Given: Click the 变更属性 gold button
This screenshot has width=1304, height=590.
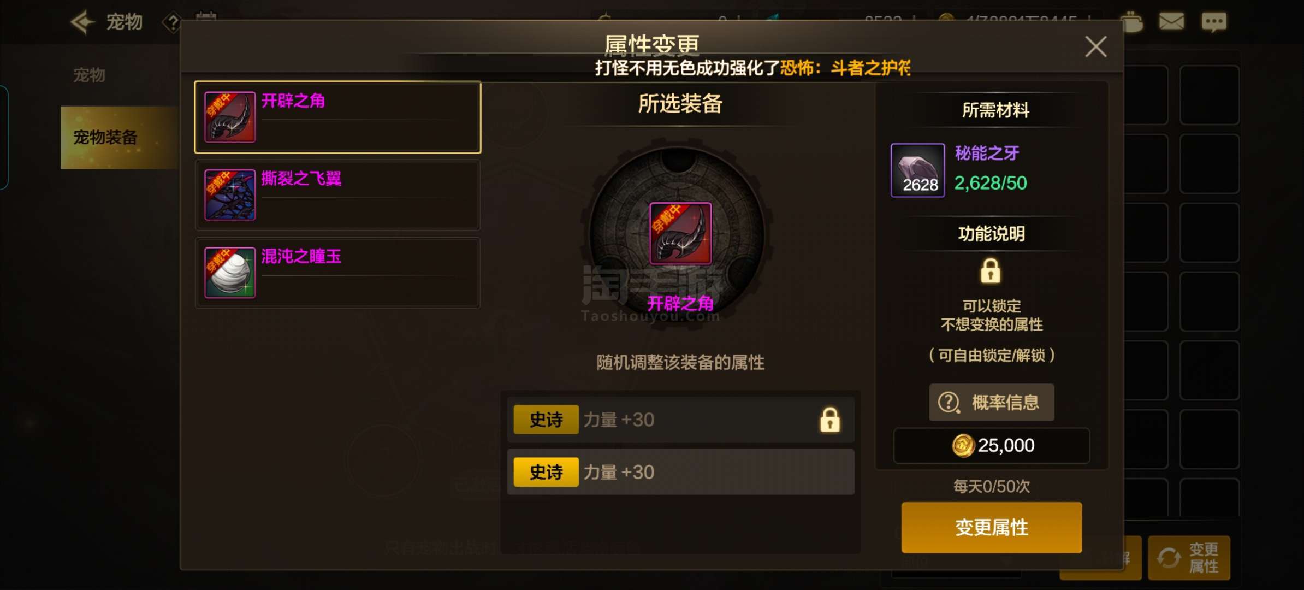Looking at the screenshot, I should tap(992, 527).
